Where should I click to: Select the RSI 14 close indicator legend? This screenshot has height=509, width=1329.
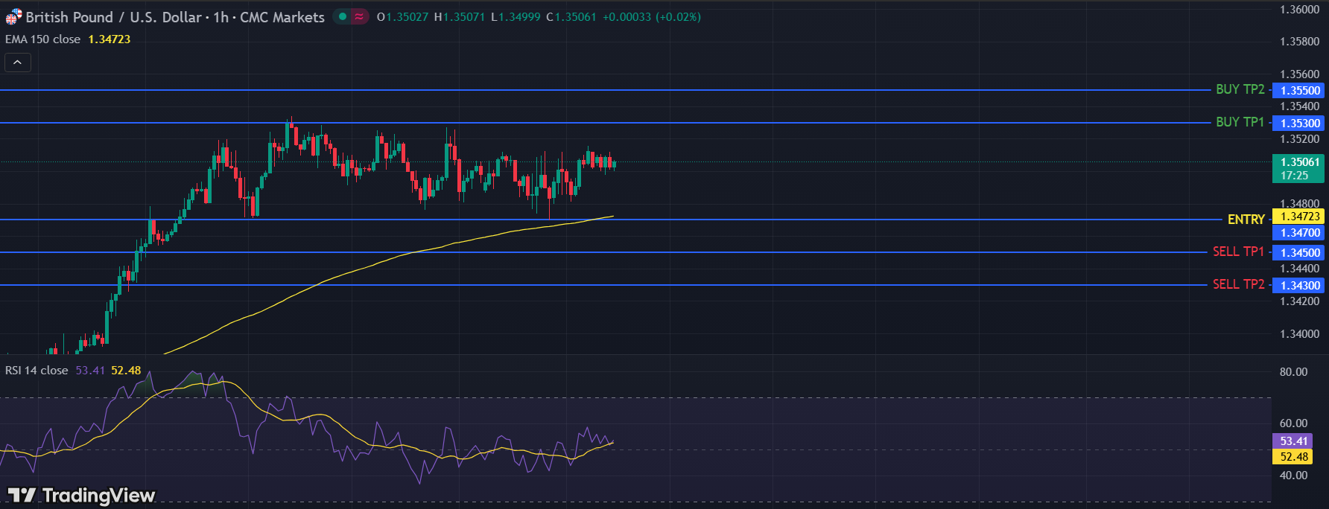[x=37, y=371]
